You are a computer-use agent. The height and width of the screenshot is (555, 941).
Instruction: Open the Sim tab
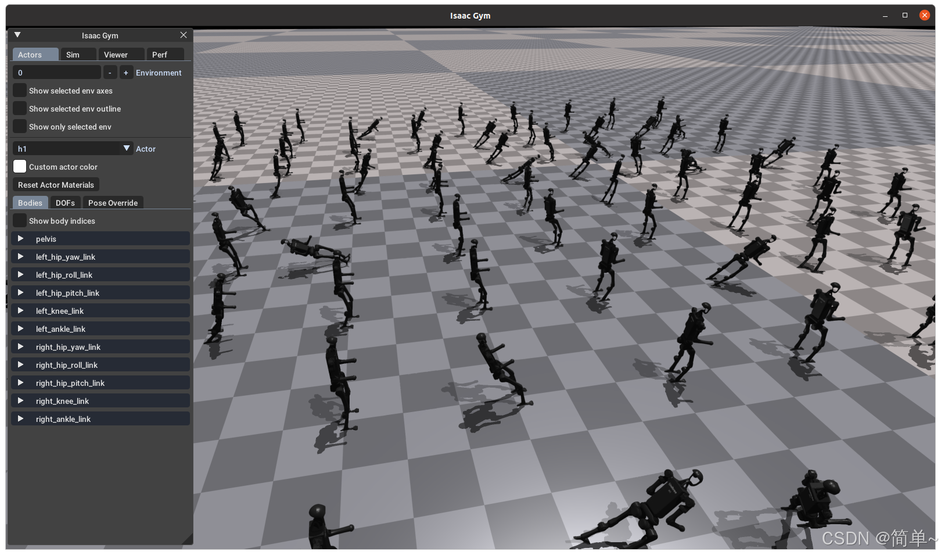click(x=78, y=55)
